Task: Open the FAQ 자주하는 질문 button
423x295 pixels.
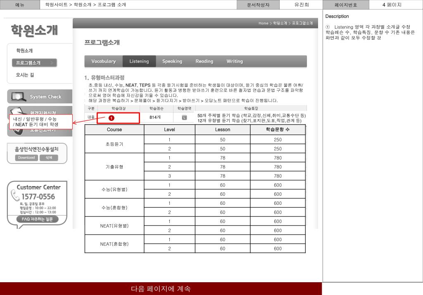Action: 37,219
